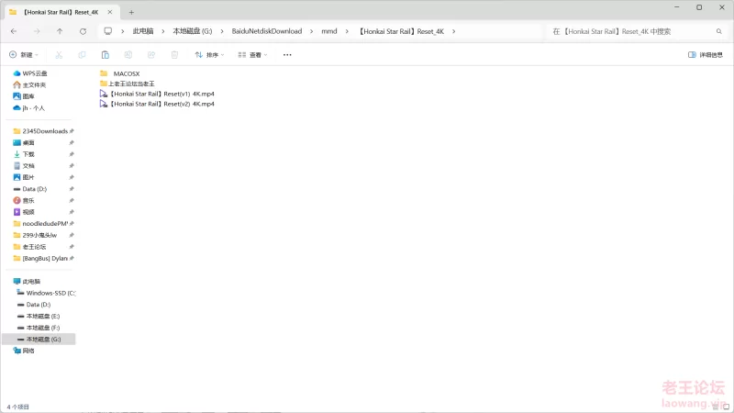Unpin 2345Downloads using its pin icon

coord(72,131)
